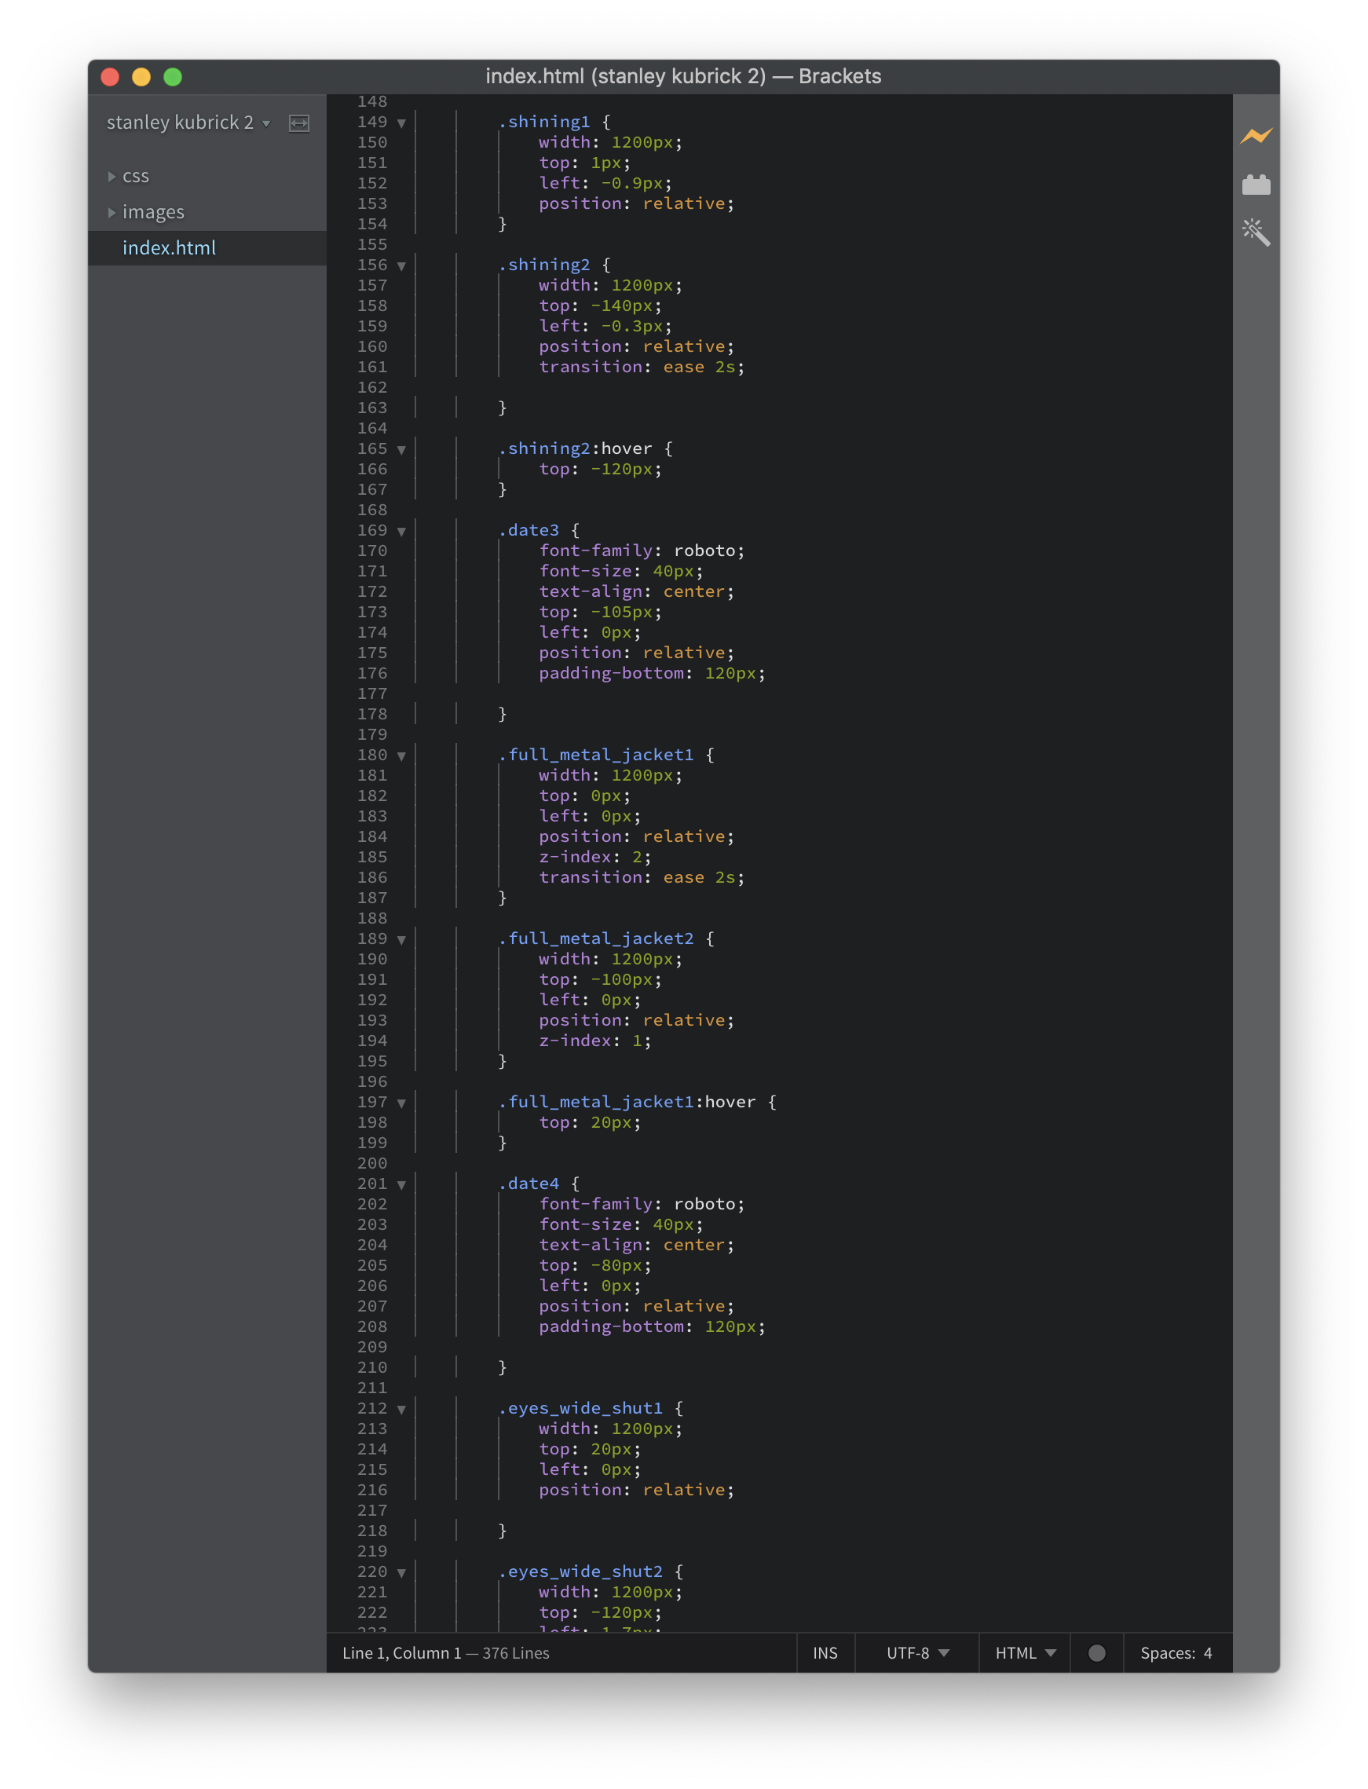Click 'font-family: roboto' on line 170
Image resolution: width=1368 pixels, height=1789 pixels.
click(x=642, y=551)
